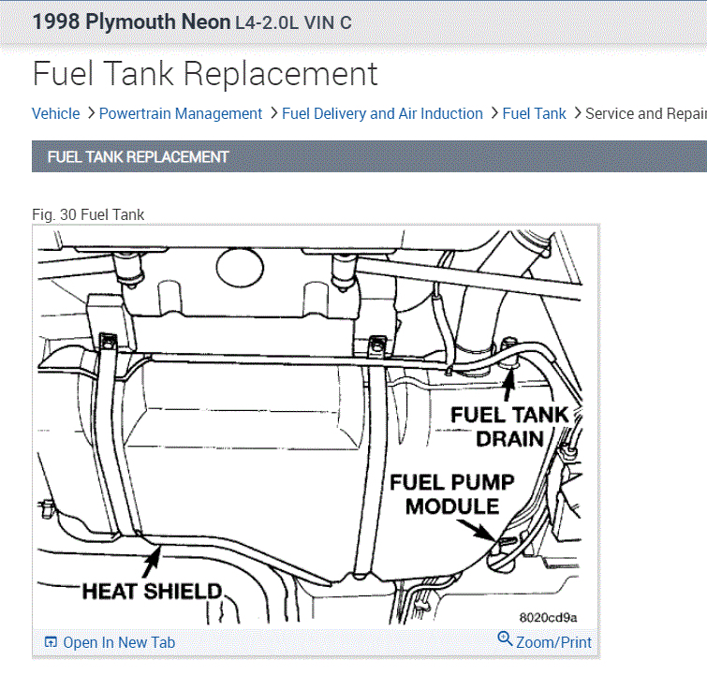The height and width of the screenshot is (675, 707).
Task: Click Open In New Tab link
Action: click(119, 642)
